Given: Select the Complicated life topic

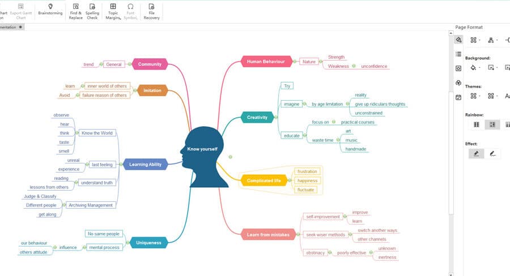Looking at the screenshot, I should tap(263, 180).
